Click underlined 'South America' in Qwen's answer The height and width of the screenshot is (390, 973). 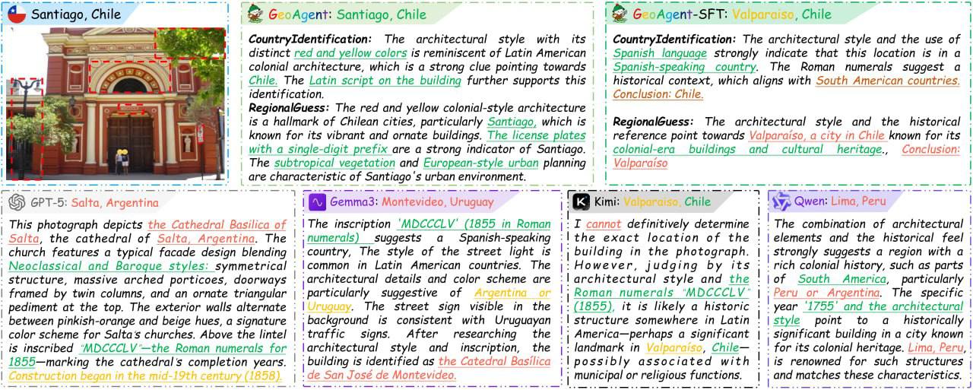pos(841,279)
